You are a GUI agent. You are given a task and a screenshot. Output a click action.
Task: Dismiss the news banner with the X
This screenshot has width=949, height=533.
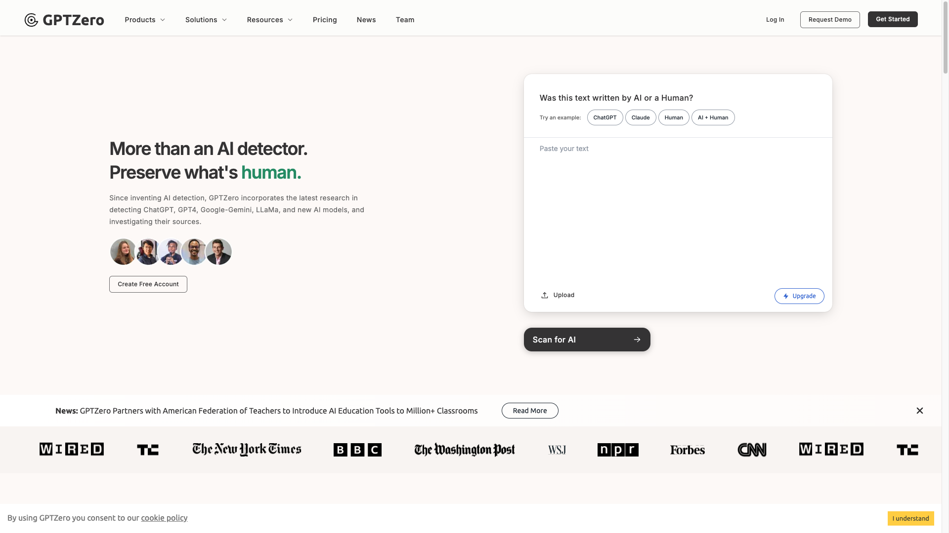(x=920, y=411)
